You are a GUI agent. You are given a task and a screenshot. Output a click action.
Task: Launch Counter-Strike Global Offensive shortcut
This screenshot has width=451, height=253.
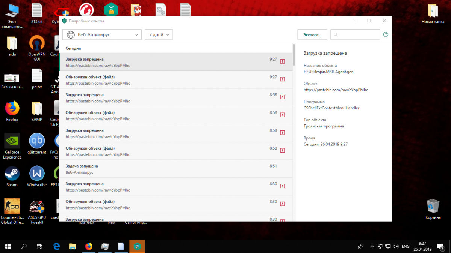point(12,212)
